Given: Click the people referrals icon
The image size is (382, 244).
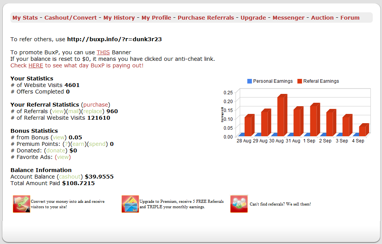Looking at the screenshot, I should pyautogui.click(x=239, y=204).
